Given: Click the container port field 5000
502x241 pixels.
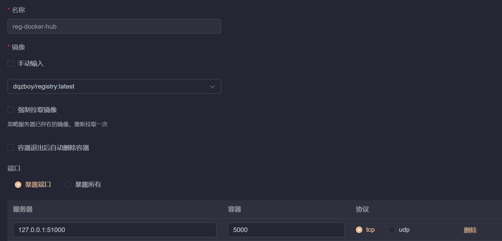Looking at the screenshot, I should (x=286, y=230).
